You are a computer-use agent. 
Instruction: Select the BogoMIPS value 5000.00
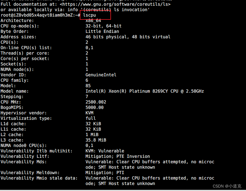94,108
